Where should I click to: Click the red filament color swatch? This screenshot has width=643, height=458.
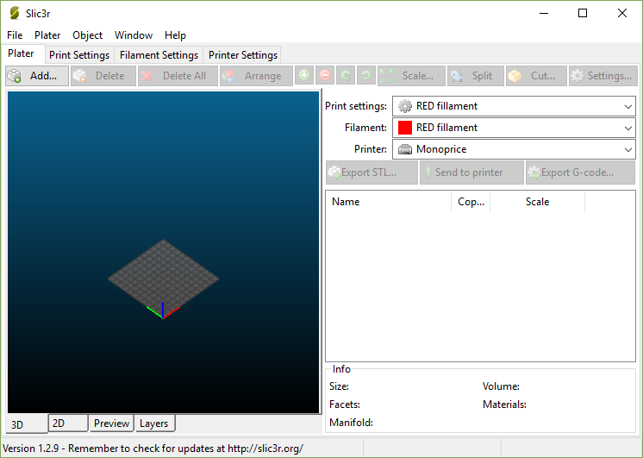[x=404, y=128]
